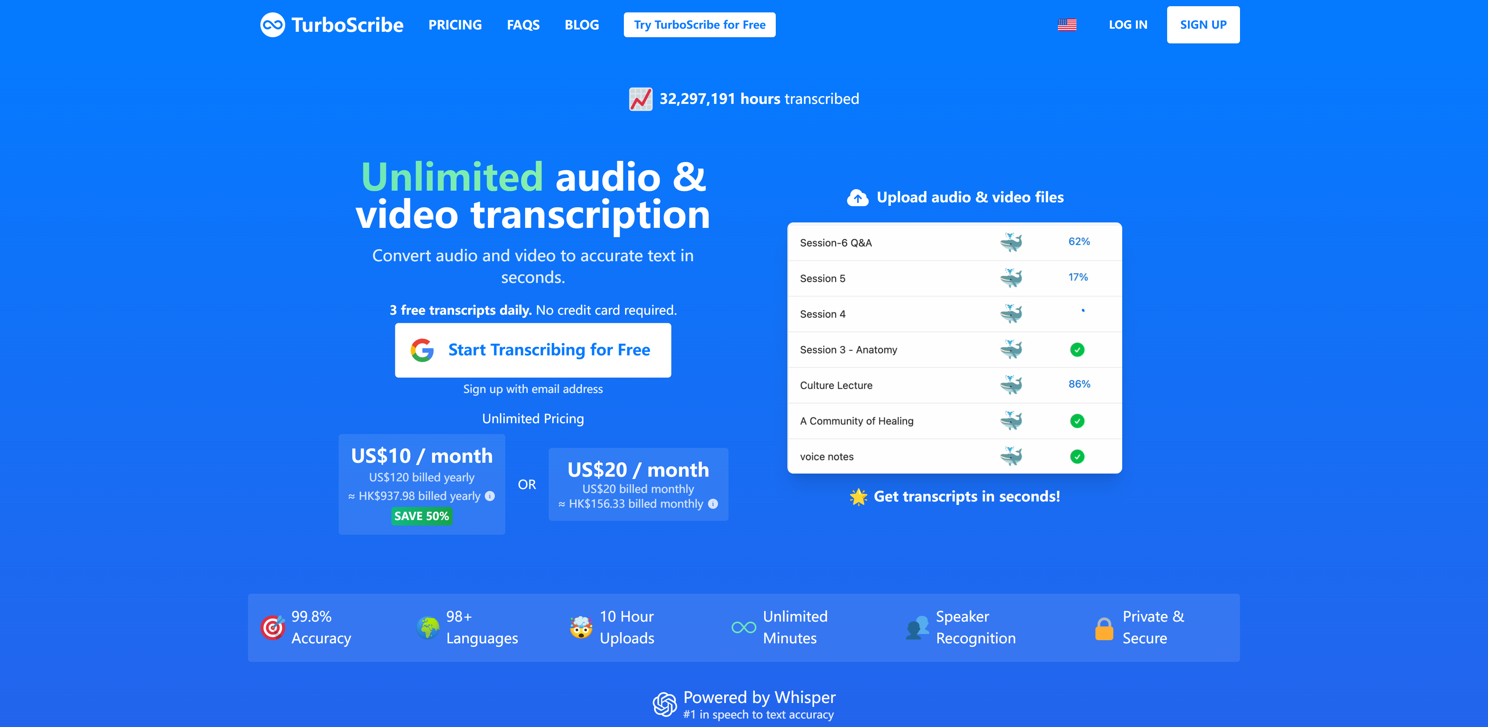
Task: Click Sign up with email address link
Action: (x=532, y=389)
